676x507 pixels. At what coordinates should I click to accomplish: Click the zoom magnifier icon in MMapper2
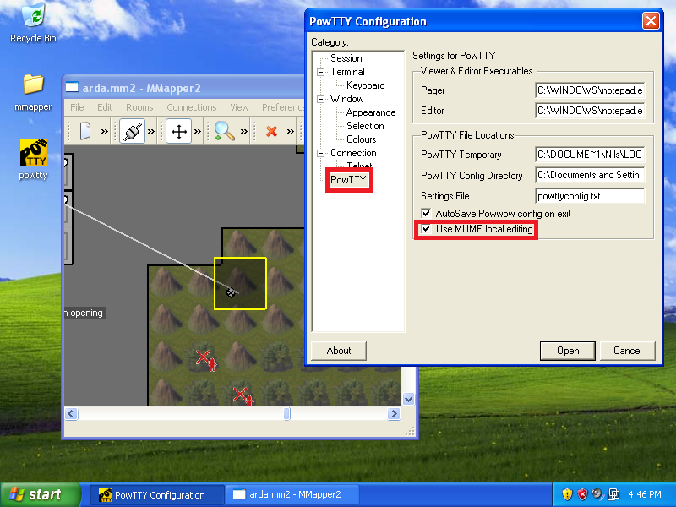pyautogui.click(x=224, y=131)
